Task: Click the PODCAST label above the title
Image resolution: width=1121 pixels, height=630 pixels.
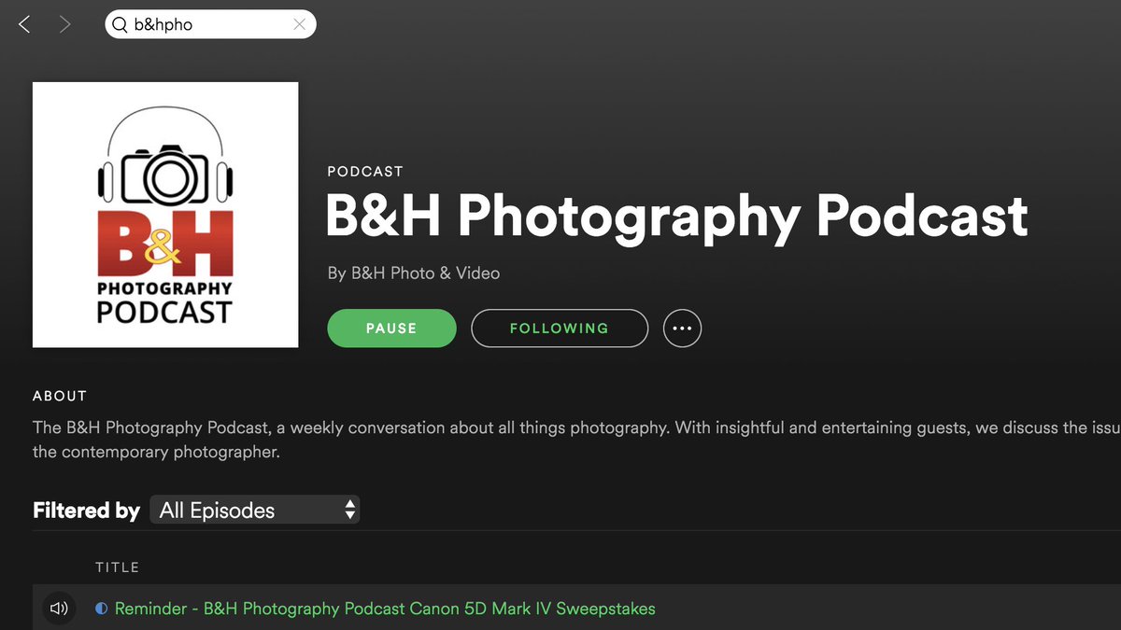Action: 365,172
